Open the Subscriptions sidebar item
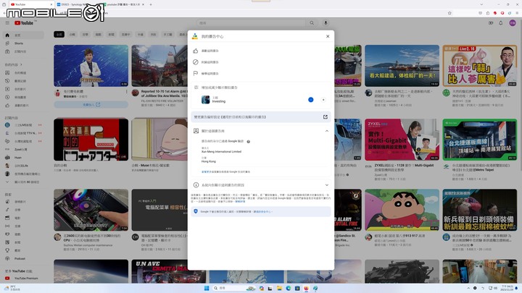The width and height of the screenshot is (522, 293). [x=23, y=51]
